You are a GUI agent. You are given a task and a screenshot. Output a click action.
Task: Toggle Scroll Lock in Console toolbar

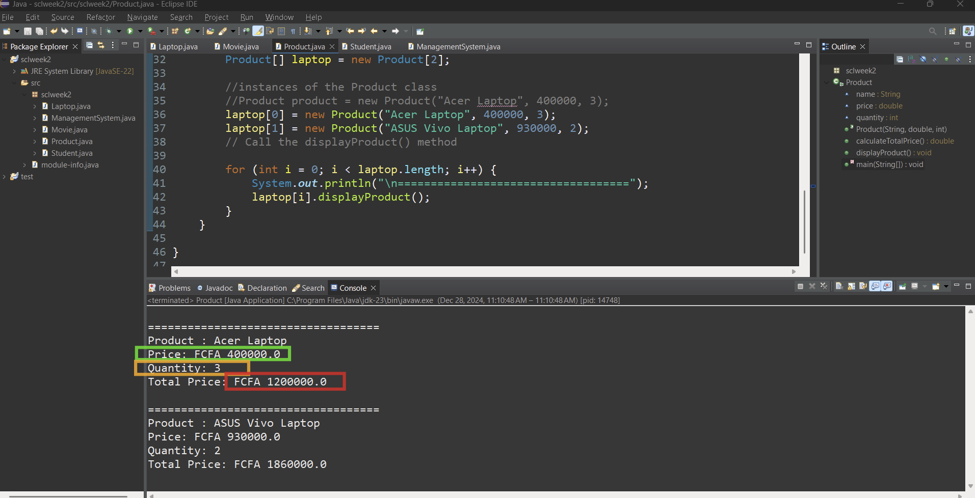pyautogui.click(x=851, y=287)
